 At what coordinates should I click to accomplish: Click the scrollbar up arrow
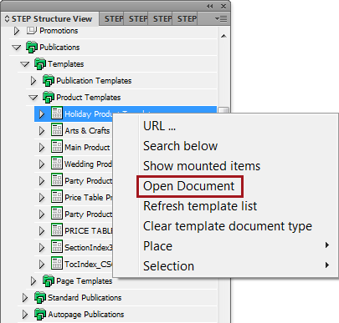[223, 36]
